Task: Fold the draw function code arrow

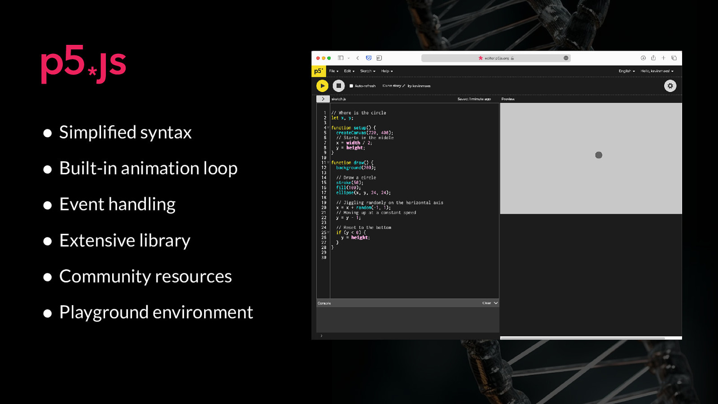Action: 328,162
